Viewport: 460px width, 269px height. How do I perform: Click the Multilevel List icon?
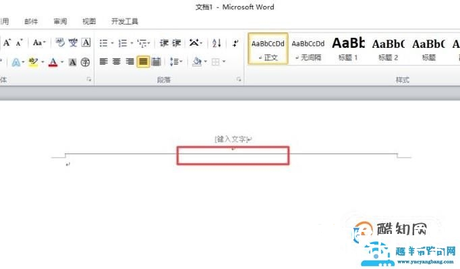(142, 43)
